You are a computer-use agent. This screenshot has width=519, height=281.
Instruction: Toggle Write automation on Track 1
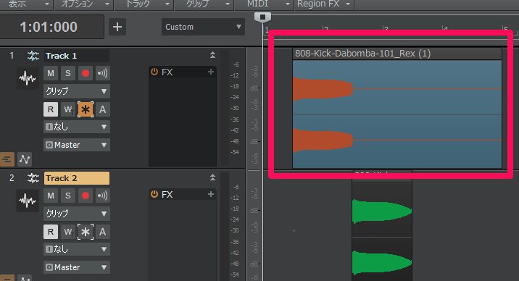pyautogui.click(x=68, y=109)
